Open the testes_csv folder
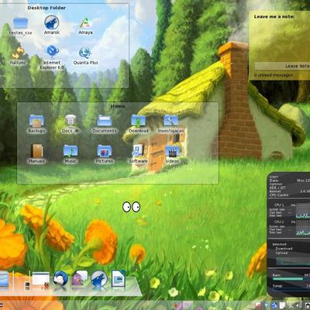Image resolution: width=310 pixels, height=310 pixels. (x=20, y=26)
